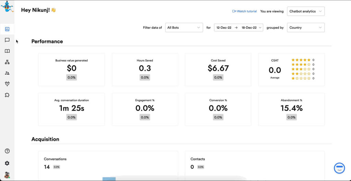Click the genie logo at top left

coord(7,6)
